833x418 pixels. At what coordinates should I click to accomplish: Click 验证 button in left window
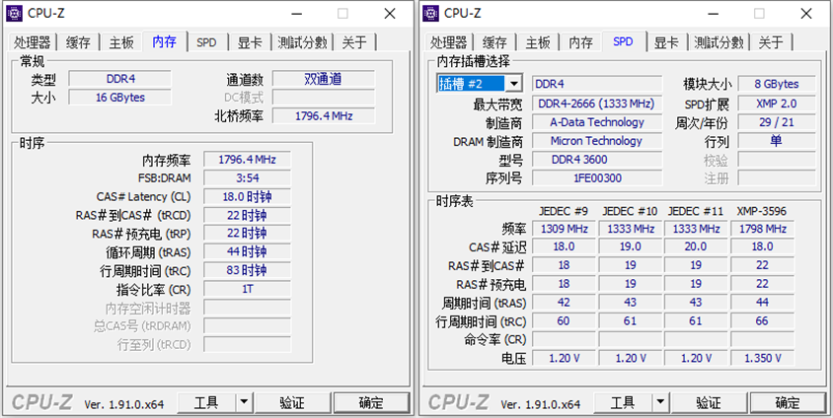[292, 403]
